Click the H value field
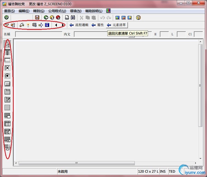This screenshot has width=207, height=177. [164, 34]
